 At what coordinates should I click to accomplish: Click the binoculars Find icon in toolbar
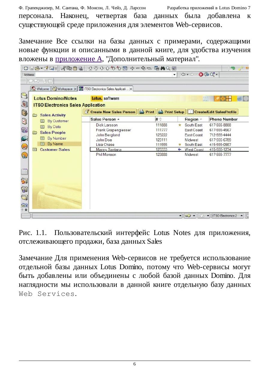click(x=163, y=69)
